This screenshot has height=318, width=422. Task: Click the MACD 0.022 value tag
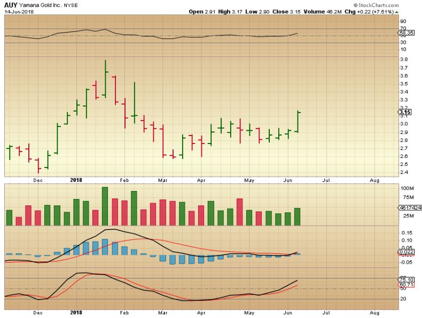click(407, 252)
